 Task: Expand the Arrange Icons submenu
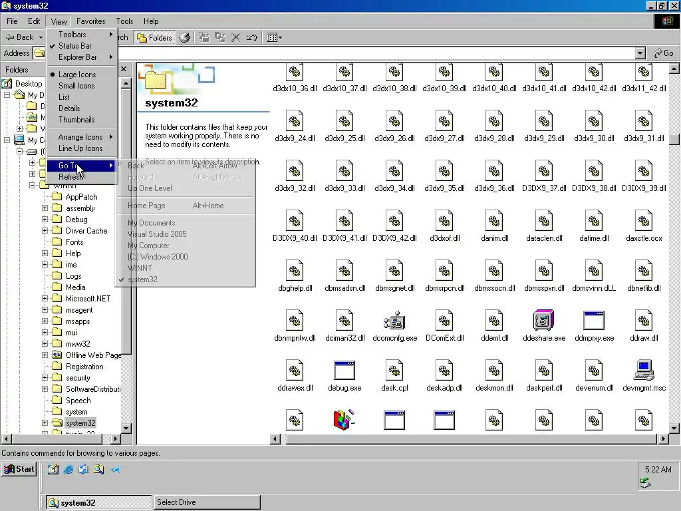click(x=82, y=137)
